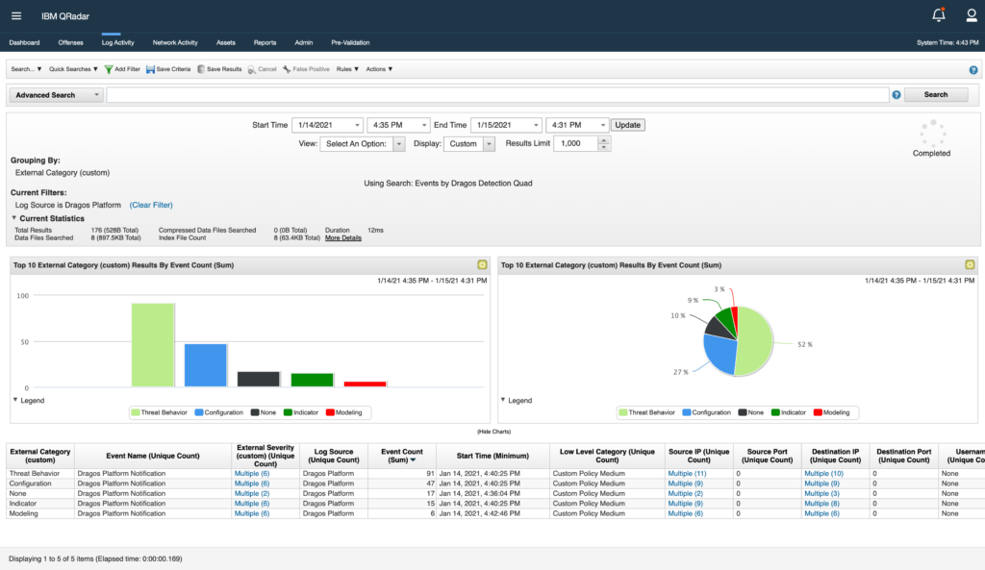Open Start Time 4:35 PM dropdown
This screenshot has height=570, width=985.
(398, 125)
